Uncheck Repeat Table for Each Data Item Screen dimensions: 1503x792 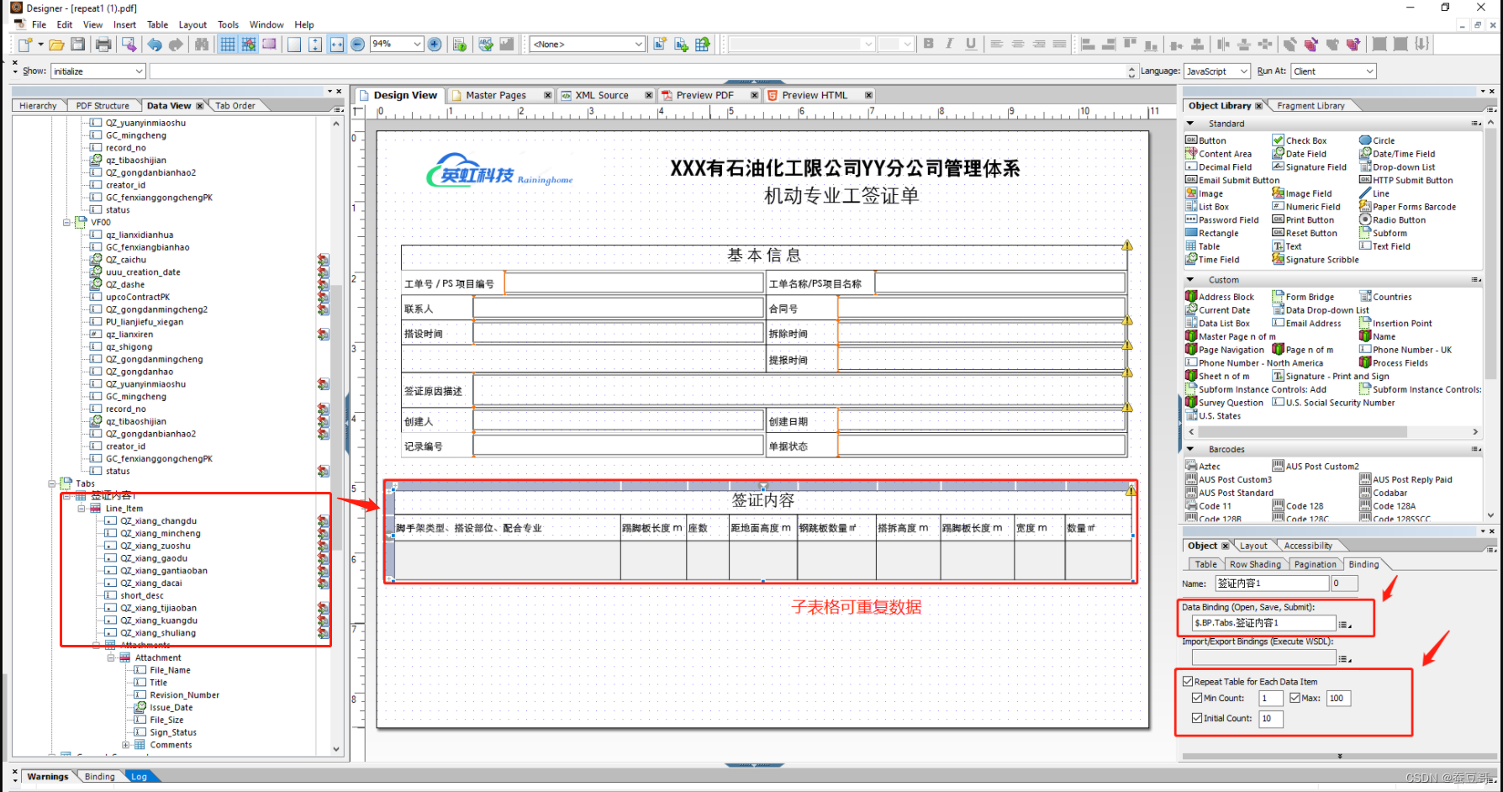tap(1188, 682)
